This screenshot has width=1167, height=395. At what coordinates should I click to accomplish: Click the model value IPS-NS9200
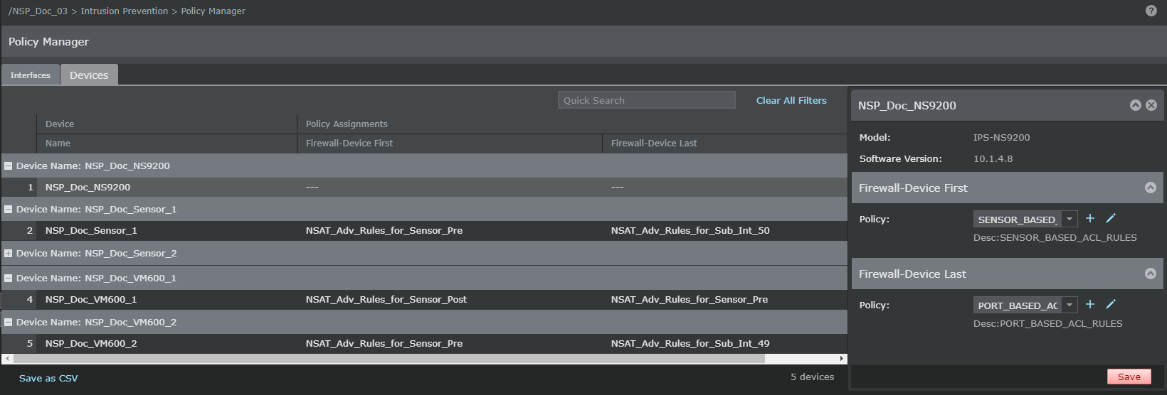[x=1001, y=137]
